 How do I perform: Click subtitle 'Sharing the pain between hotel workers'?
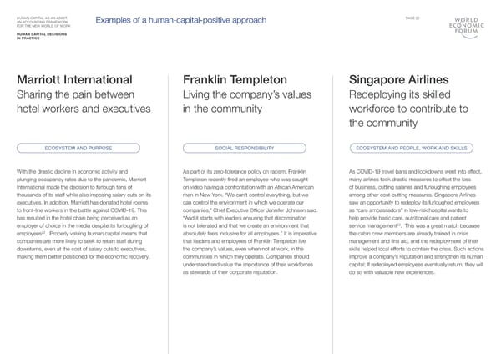(x=83, y=102)
